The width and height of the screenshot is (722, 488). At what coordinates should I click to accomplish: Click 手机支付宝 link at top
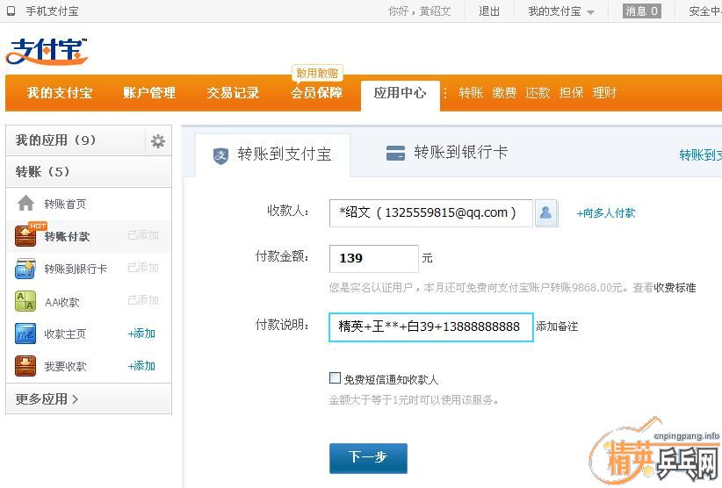click(x=52, y=11)
